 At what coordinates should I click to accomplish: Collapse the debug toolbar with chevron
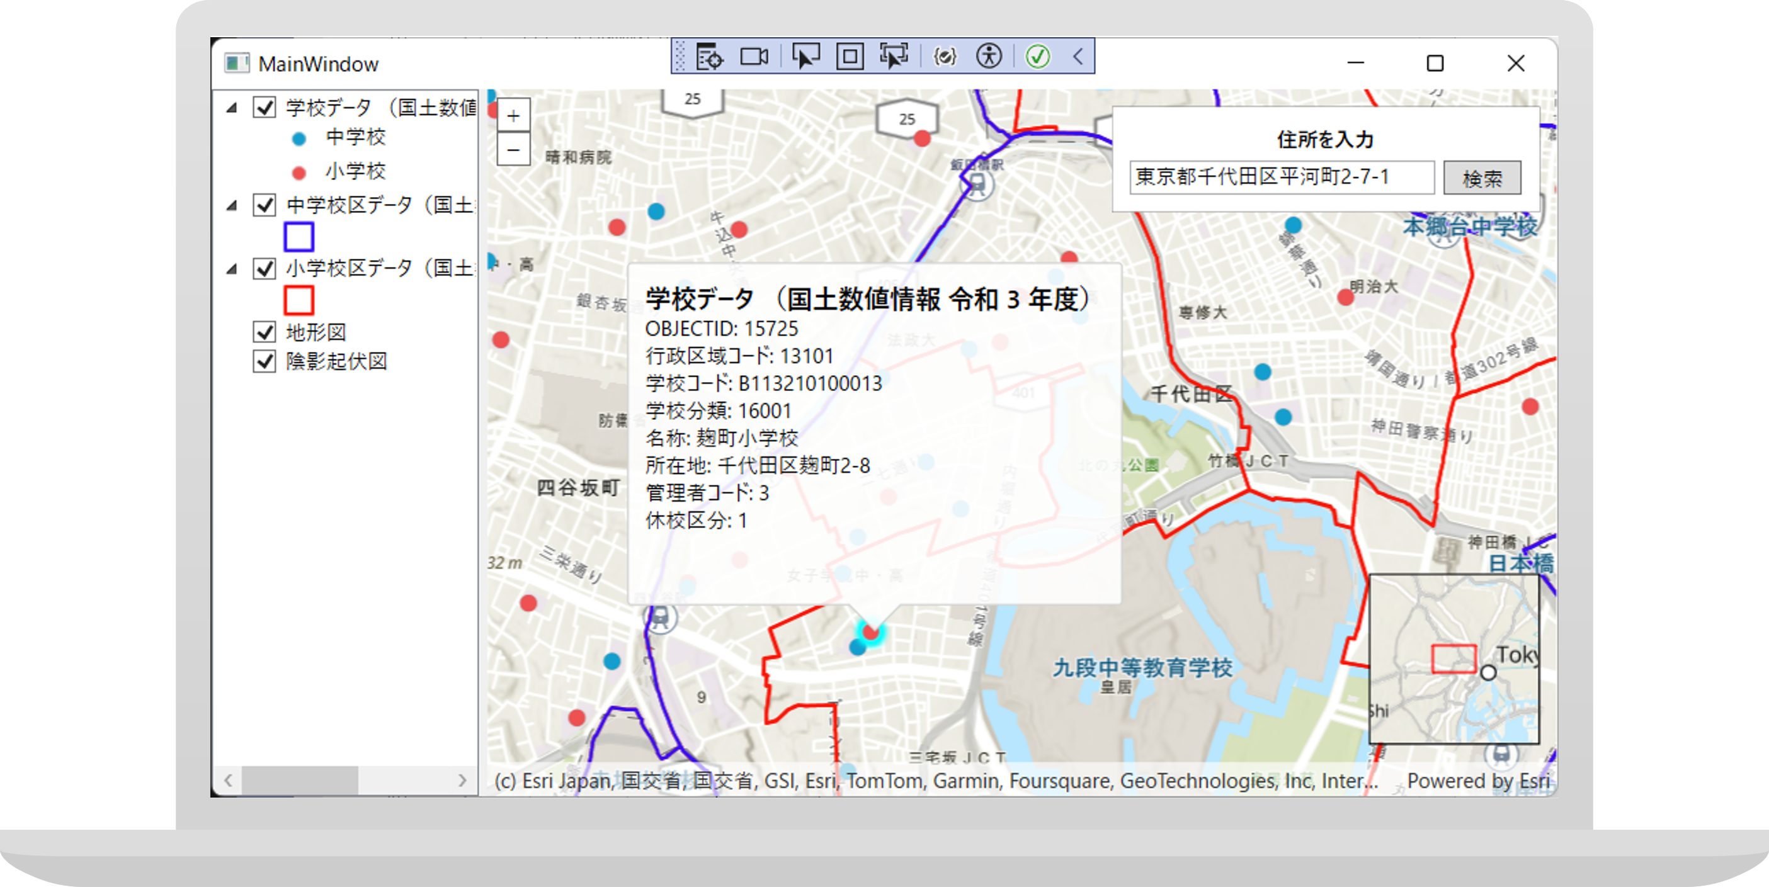[1078, 57]
